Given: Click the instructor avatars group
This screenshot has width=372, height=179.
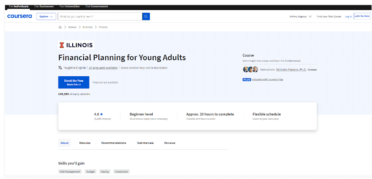Looking at the screenshot, I should [x=250, y=69].
